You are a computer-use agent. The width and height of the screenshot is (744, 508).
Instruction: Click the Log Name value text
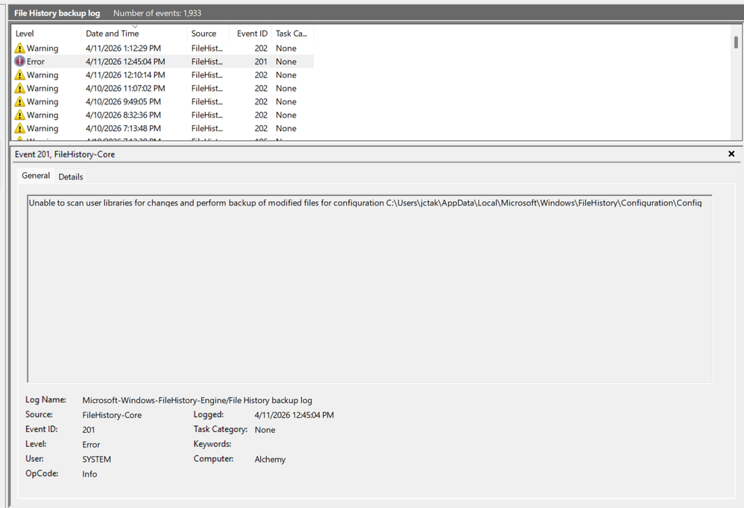pyautogui.click(x=198, y=401)
